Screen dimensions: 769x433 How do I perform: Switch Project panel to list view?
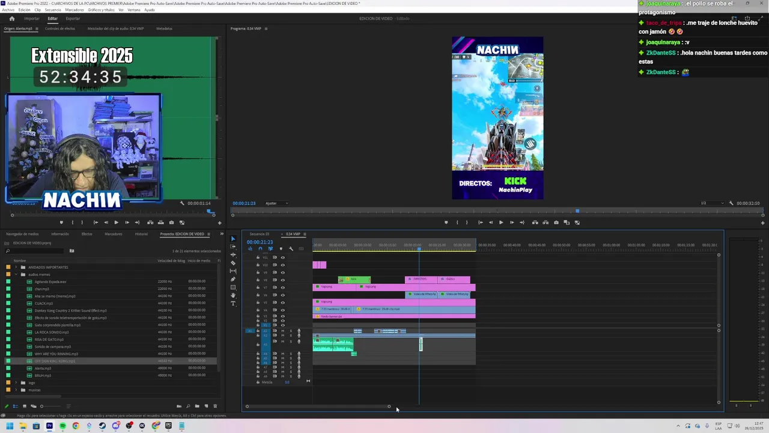coord(16,406)
